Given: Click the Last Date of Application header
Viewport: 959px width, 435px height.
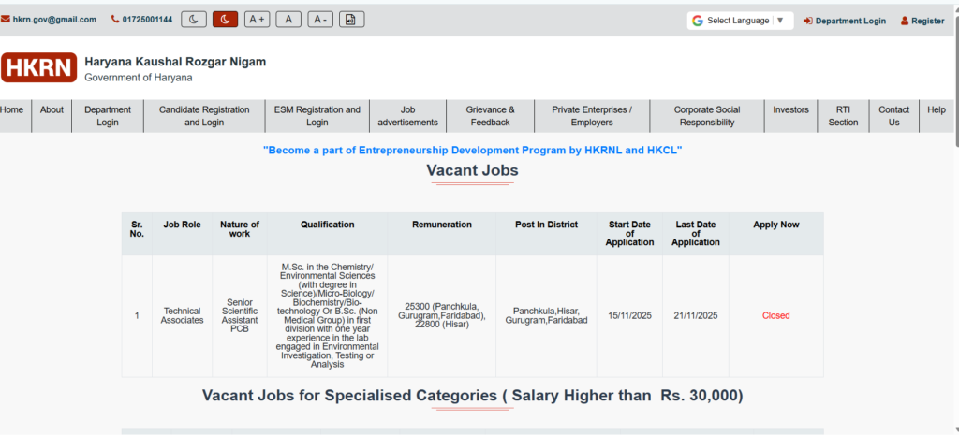Looking at the screenshot, I should [696, 233].
